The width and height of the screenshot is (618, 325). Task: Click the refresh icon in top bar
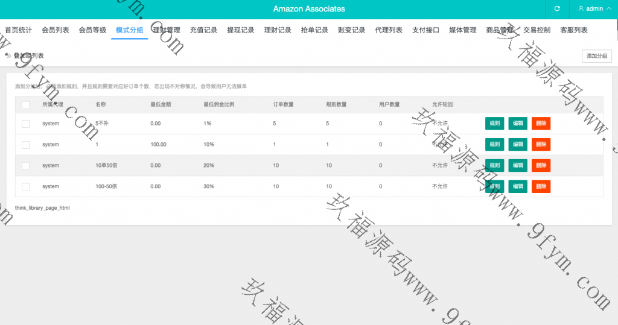coord(557,9)
